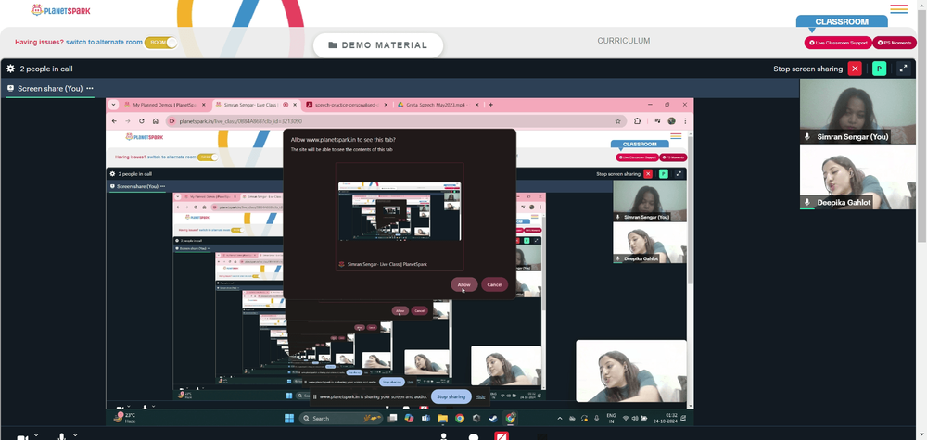This screenshot has width=927, height=440.
Task: Toggle the ROOM alternate room switch
Action: point(160,43)
